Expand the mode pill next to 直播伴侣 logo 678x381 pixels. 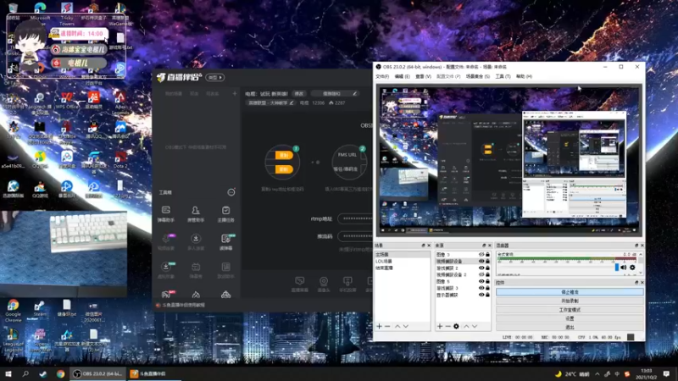pyautogui.click(x=215, y=77)
